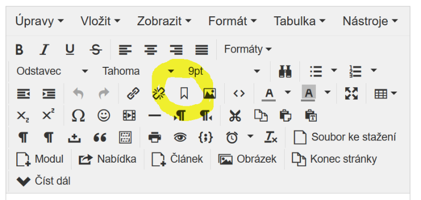Expand date/time format arrow
Image resolution: width=421 pixels, height=200 pixels.
250,136
